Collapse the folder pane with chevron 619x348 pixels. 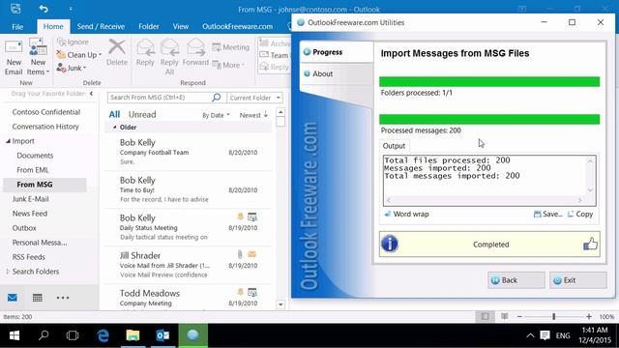tap(91, 94)
